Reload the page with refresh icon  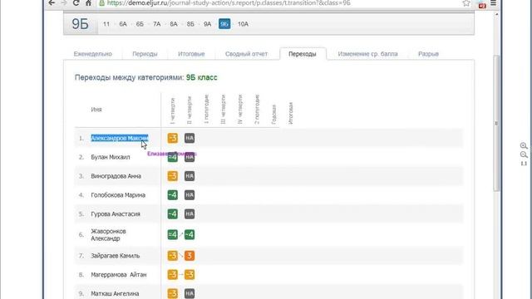click(x=76, y=3)
